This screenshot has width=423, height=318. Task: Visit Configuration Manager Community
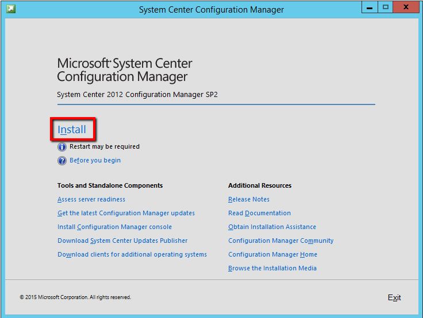pos(280,241)
